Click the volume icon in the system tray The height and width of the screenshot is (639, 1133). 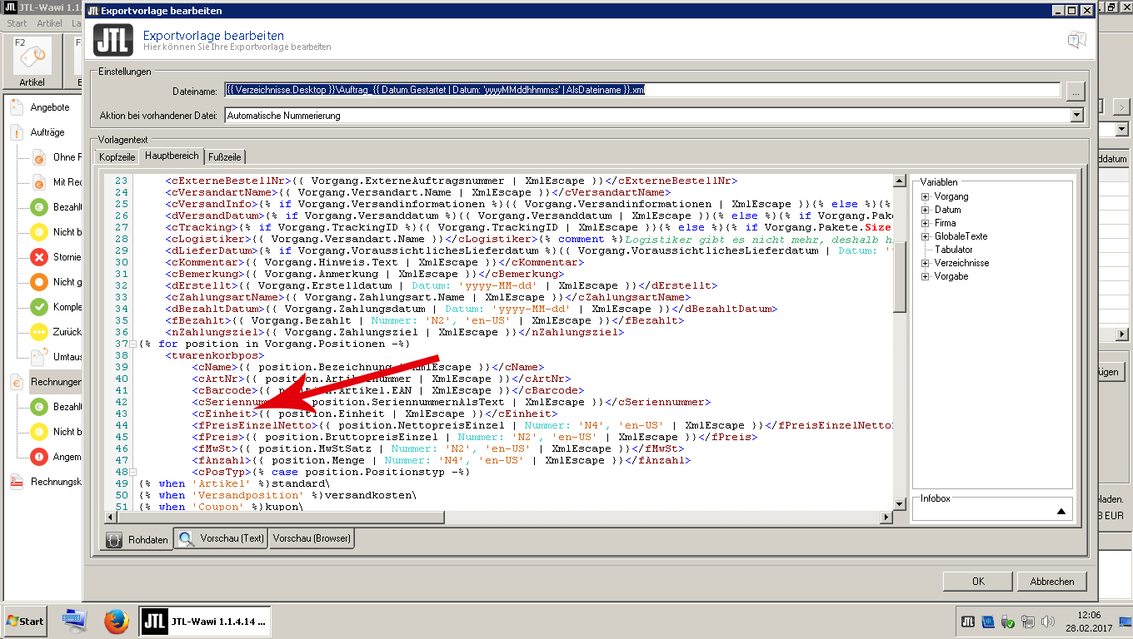(1047, 621)
